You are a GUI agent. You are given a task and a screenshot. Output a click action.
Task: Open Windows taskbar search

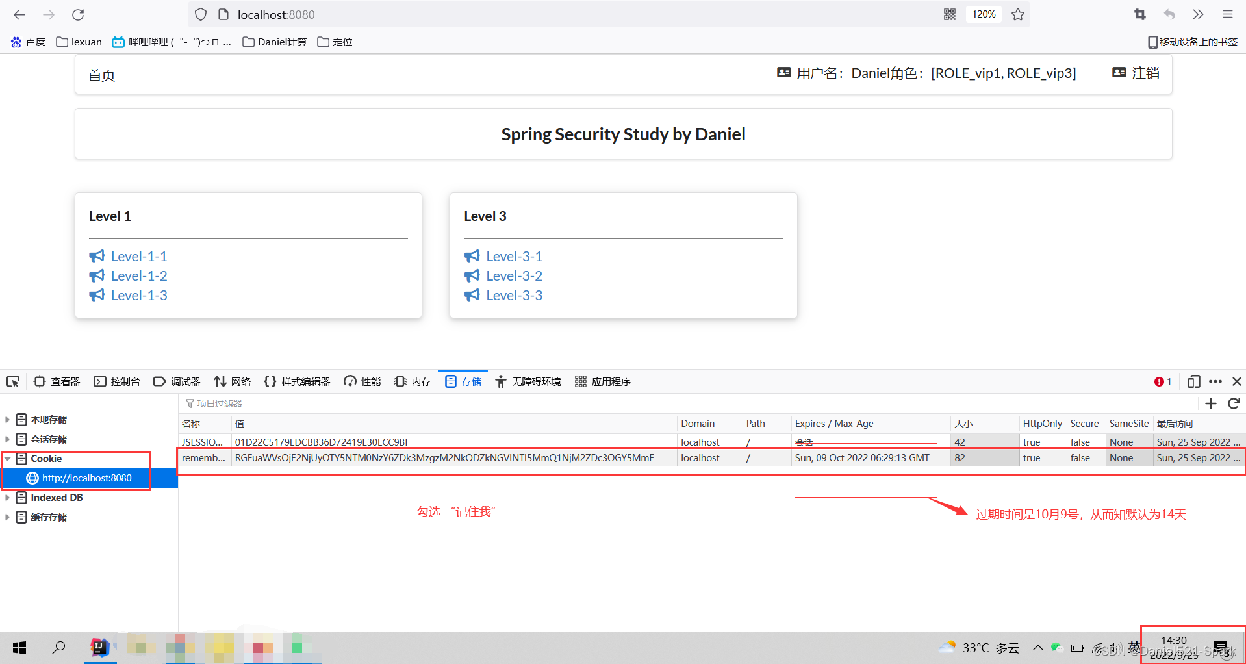(x=58, y=648)
